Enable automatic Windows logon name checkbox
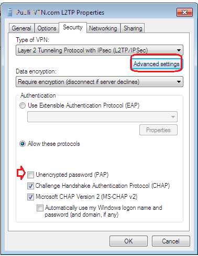The width and height of the screenshot is (198, 256). 40,208
